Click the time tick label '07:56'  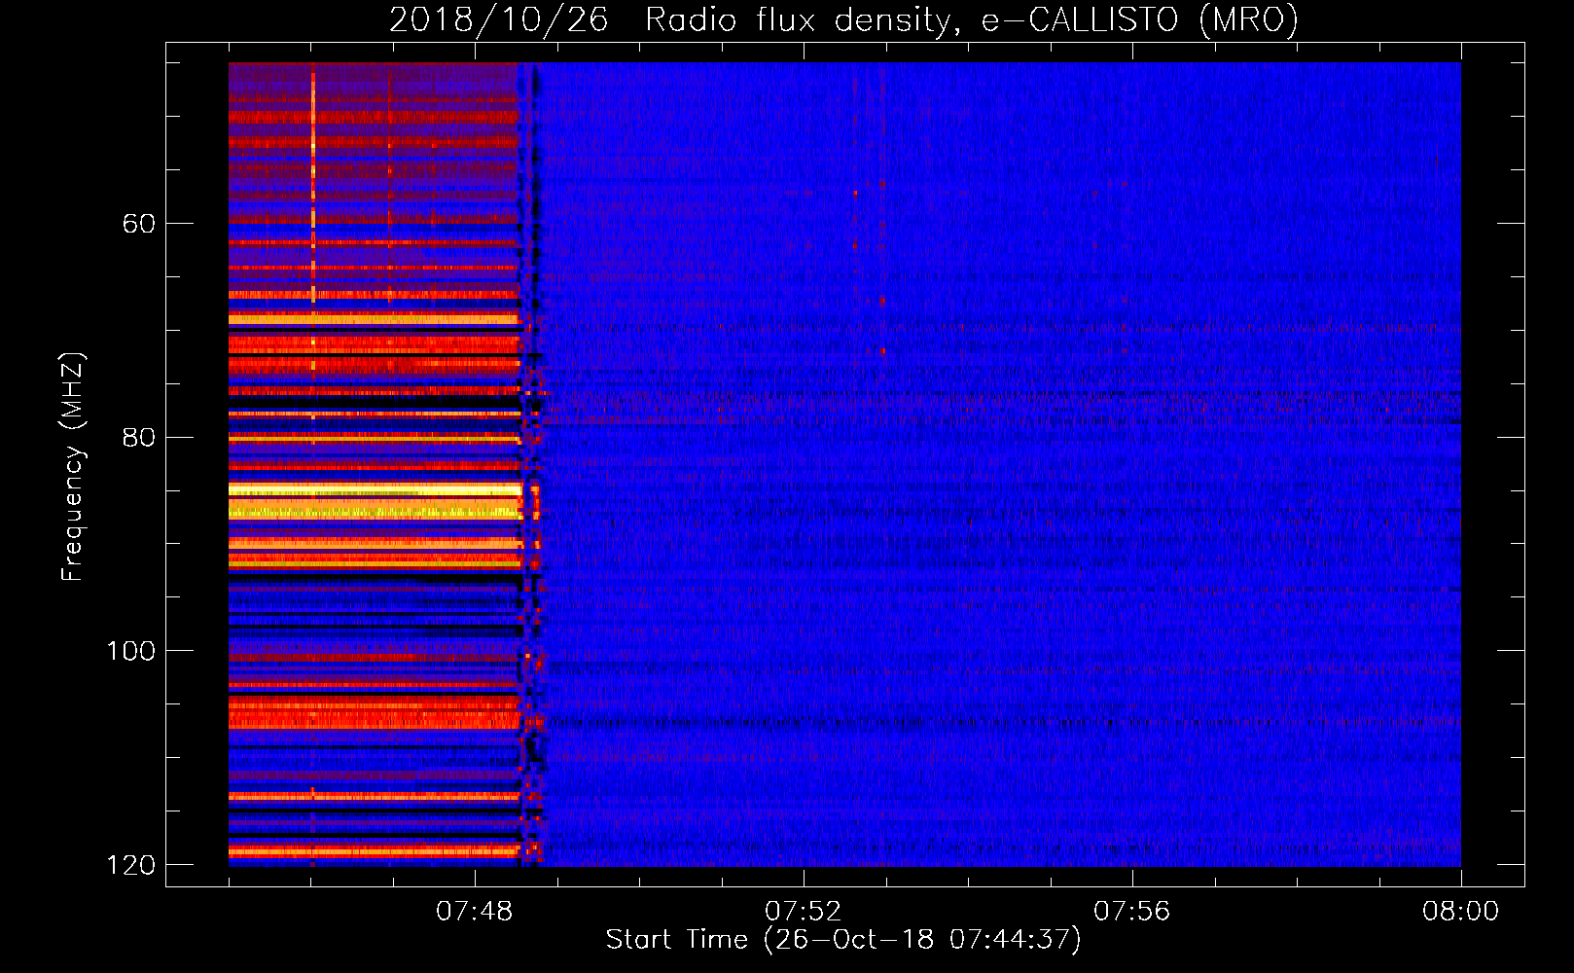click(x=1132, y=912)
